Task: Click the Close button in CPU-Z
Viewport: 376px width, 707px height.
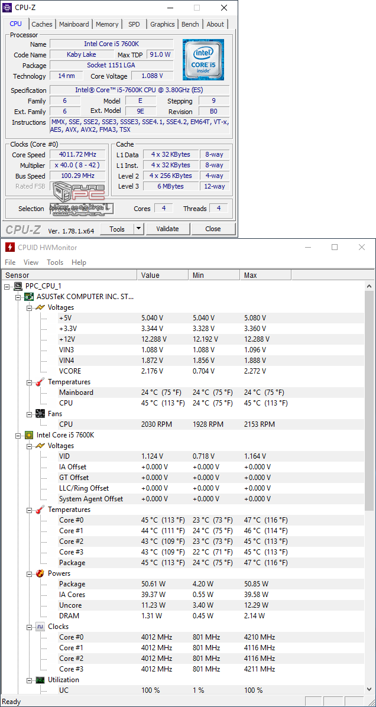Action: pyautogui.click(x=213, y=229)
